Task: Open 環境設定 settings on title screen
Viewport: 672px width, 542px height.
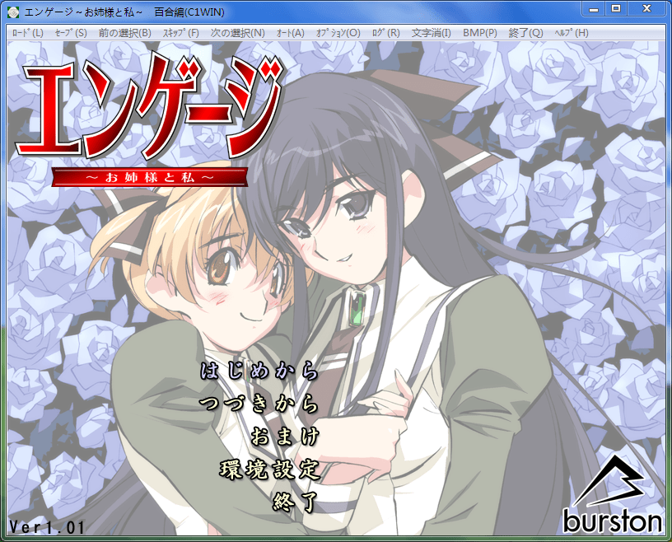Action: click(268, 470)
